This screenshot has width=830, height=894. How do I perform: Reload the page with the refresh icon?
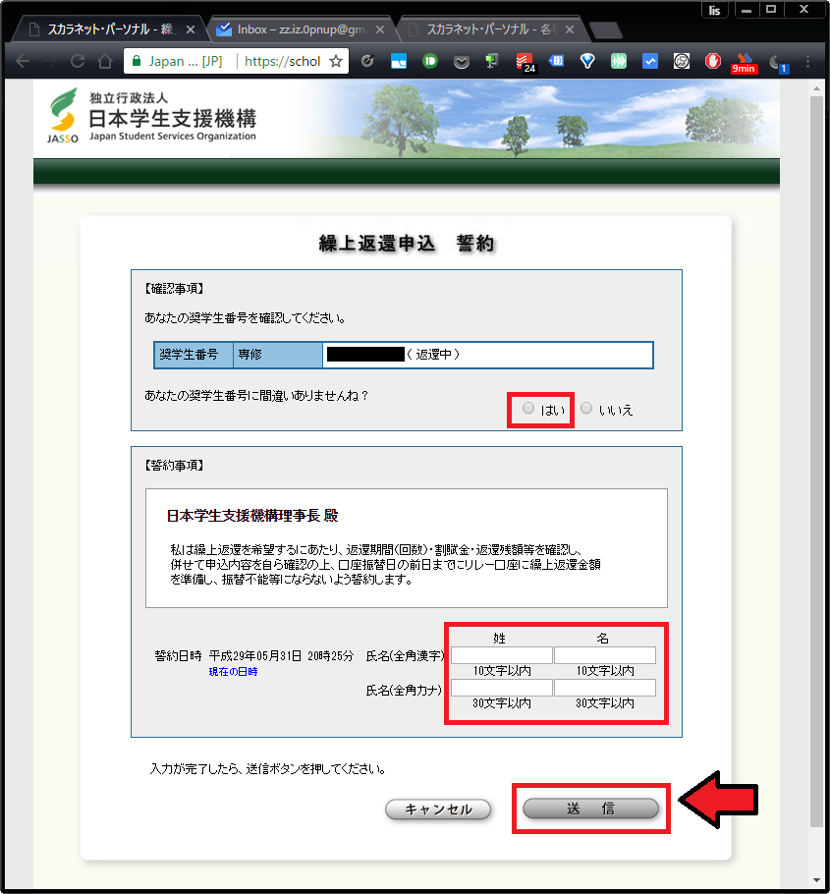pos(78,61)
